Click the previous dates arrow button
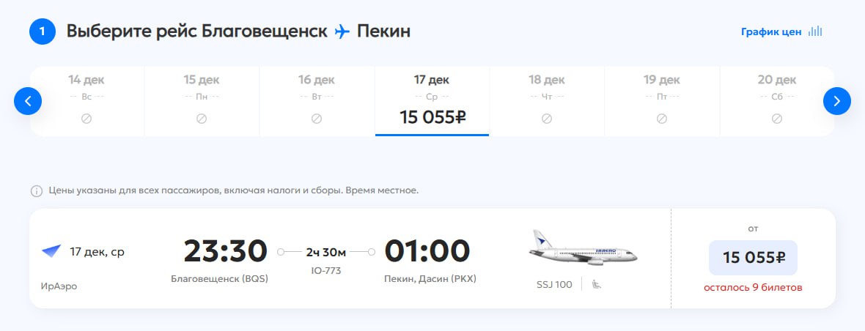The image size is (865, 331). (x=28, y=101)
